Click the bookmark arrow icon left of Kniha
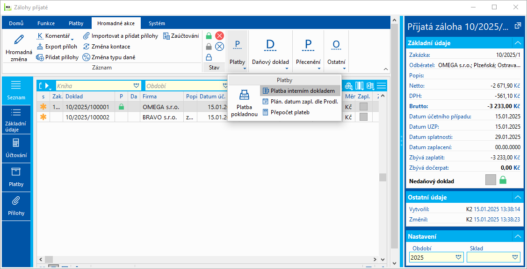 click(x=47, y=86)
